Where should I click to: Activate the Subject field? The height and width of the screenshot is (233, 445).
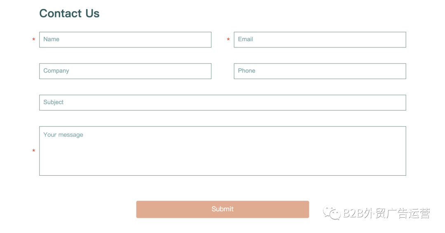222,103
